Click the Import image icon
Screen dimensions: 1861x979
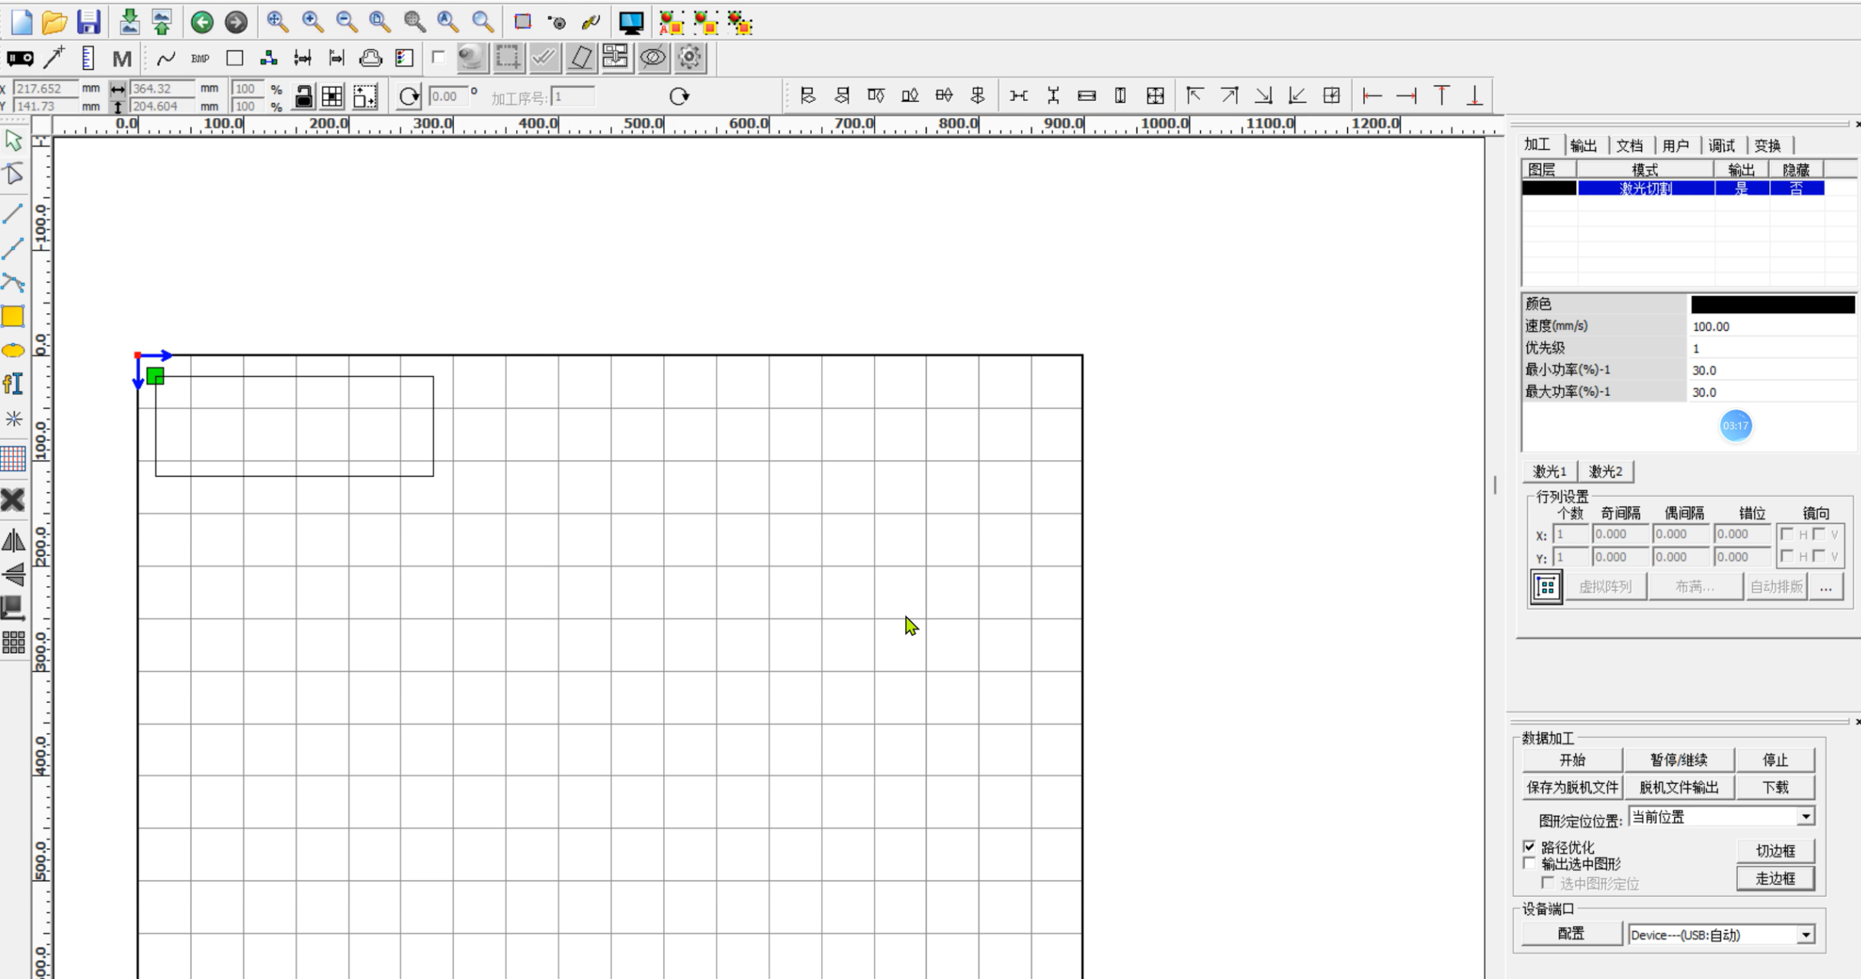[x=129, y=22]
